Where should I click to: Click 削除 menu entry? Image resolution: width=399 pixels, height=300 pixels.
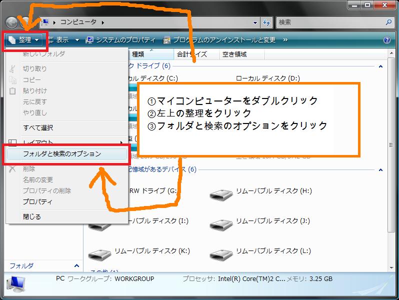[x=29, y=168]
